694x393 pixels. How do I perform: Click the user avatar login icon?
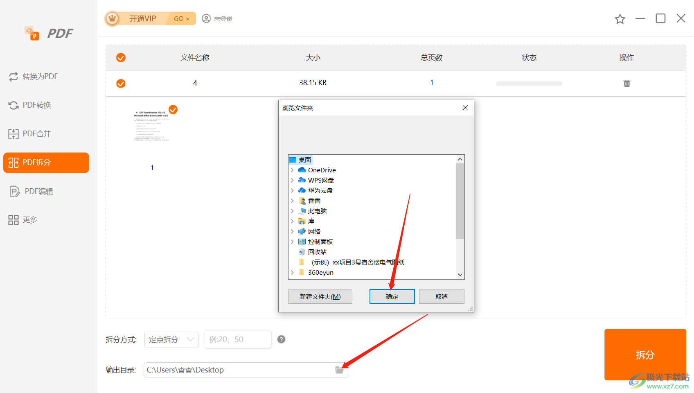(206, 18)
